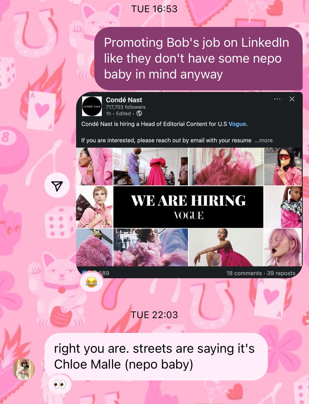The height and width of the screenshot is (404, 309).
Task: Open the Condé Nast page name
Action: pos(124,100)
